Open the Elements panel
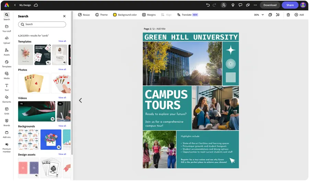 (7, 99)
